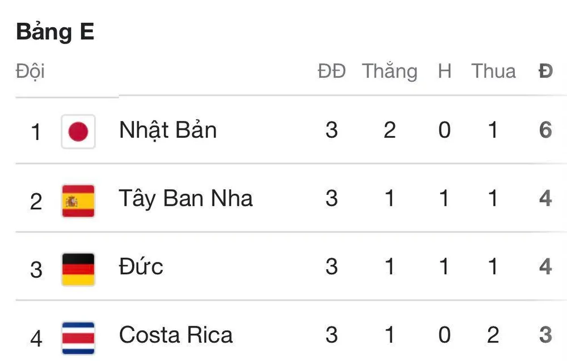Click the ĐĐ column header
The height and width of the screenshot is (361, 567).
(x=332, y=71)
